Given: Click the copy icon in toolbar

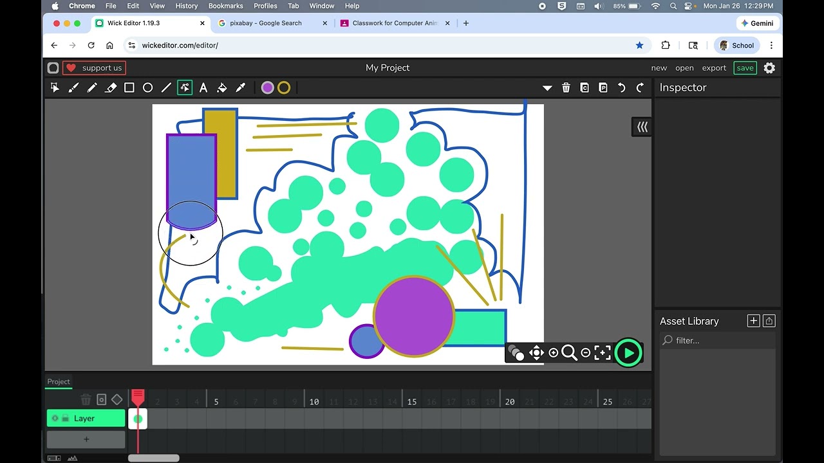Looking at the screenshot, I should coord(585,87).
